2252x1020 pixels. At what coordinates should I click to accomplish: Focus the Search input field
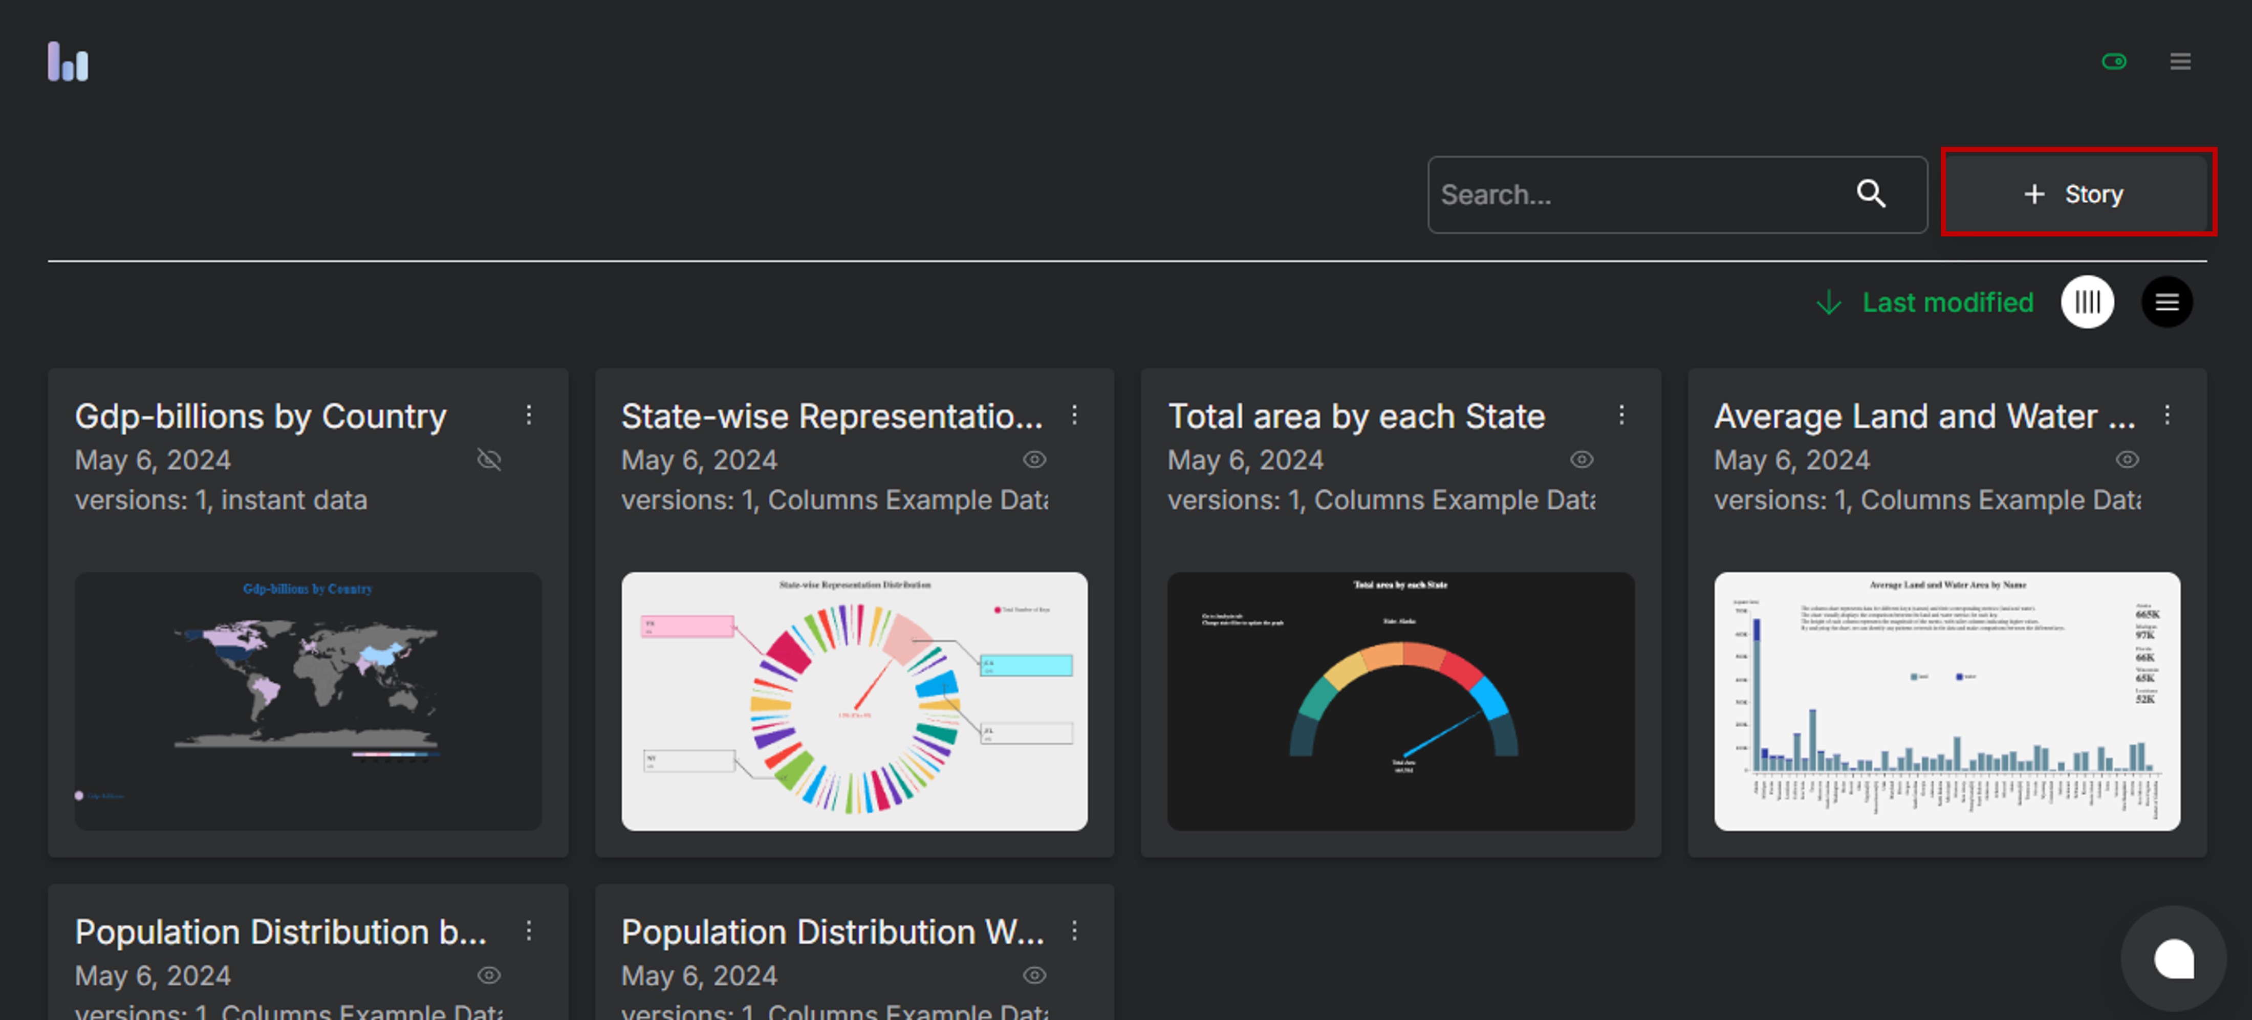click(1635, 194)
